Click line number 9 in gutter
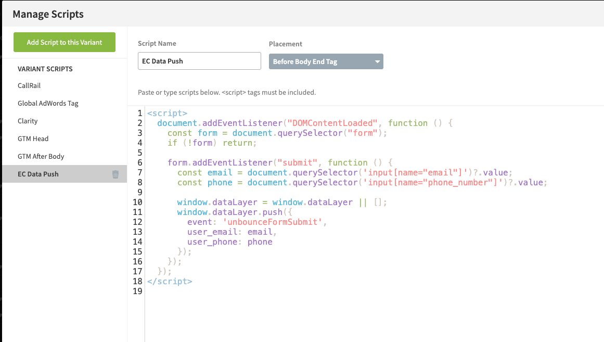The height and width of the screenshot is (342, 604). tap(139, 193)
